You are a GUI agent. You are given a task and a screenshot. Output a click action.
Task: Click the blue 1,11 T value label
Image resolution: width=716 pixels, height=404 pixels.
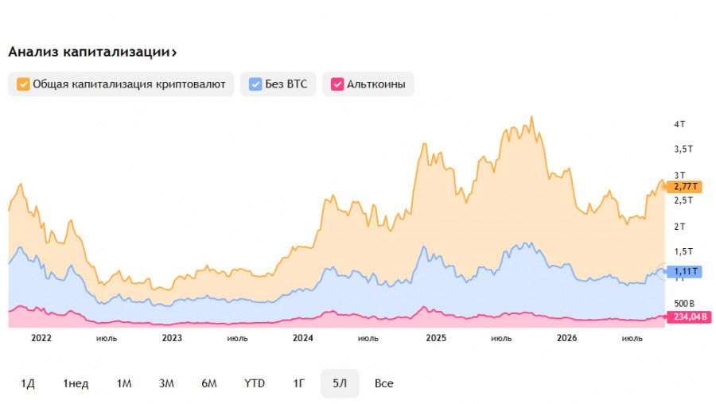pyautogui.click(x=684, y=272)
